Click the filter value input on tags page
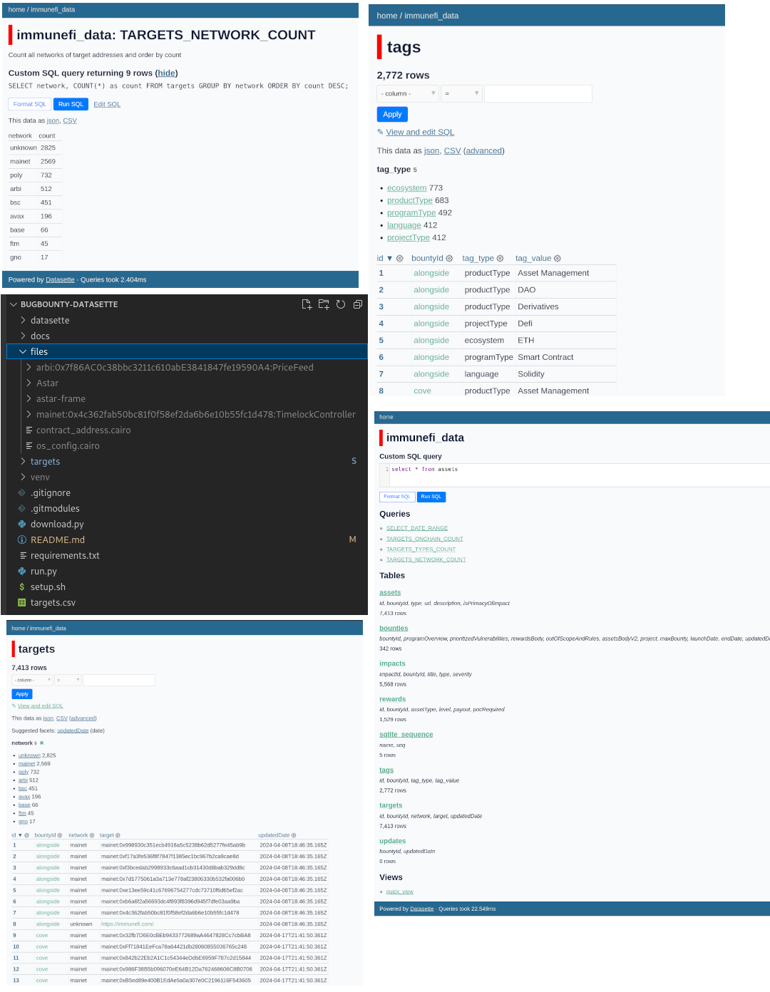Viewport: 770px width, 992px height. click(538, 93)
